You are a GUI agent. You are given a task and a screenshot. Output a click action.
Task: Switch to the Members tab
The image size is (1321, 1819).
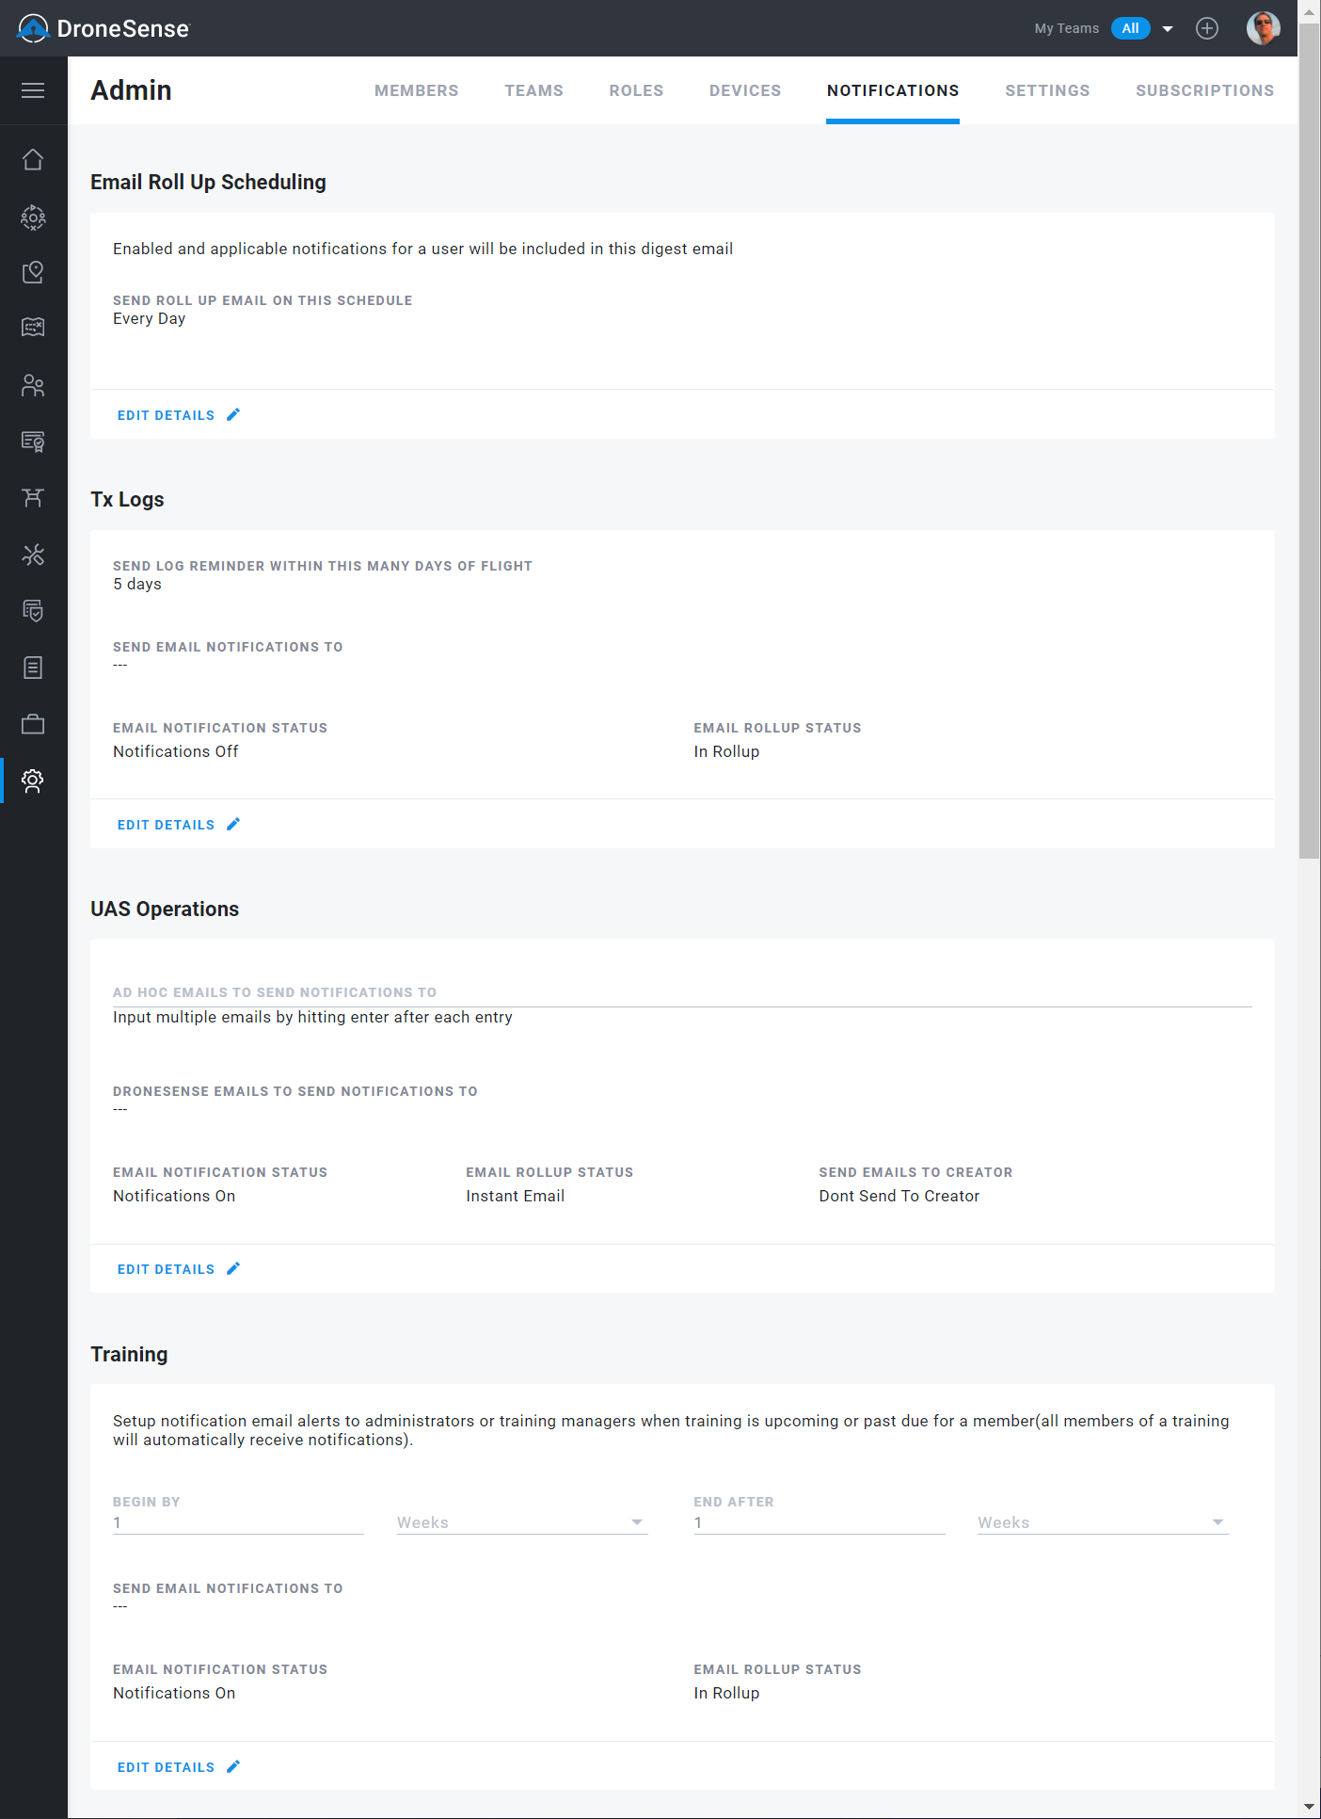[417, 90]
